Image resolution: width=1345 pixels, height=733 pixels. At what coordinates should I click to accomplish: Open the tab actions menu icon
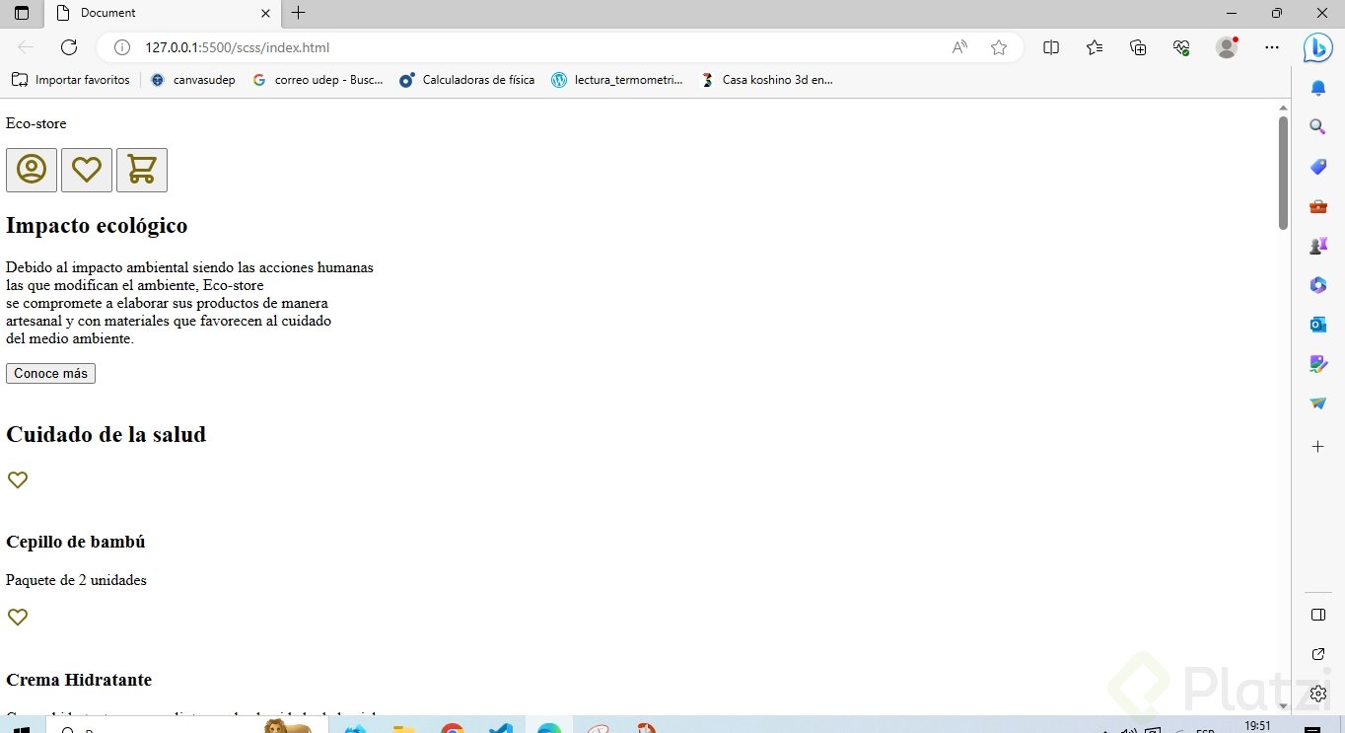coord(22,13)
